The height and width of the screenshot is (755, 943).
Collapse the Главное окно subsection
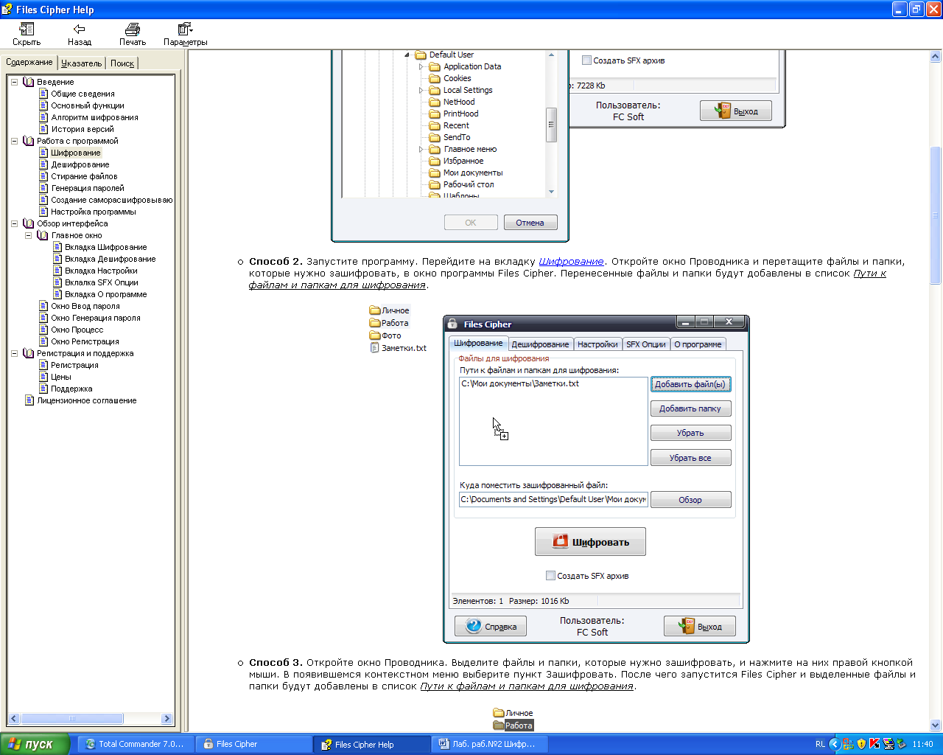[x=28, y=235]
